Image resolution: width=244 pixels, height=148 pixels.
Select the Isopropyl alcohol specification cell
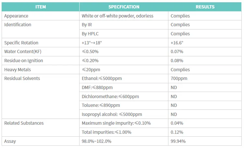tap(112, 114)
